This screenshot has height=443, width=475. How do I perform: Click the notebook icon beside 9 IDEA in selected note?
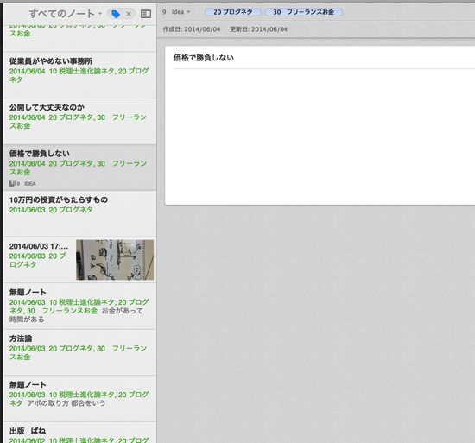[x=12, y=183]
